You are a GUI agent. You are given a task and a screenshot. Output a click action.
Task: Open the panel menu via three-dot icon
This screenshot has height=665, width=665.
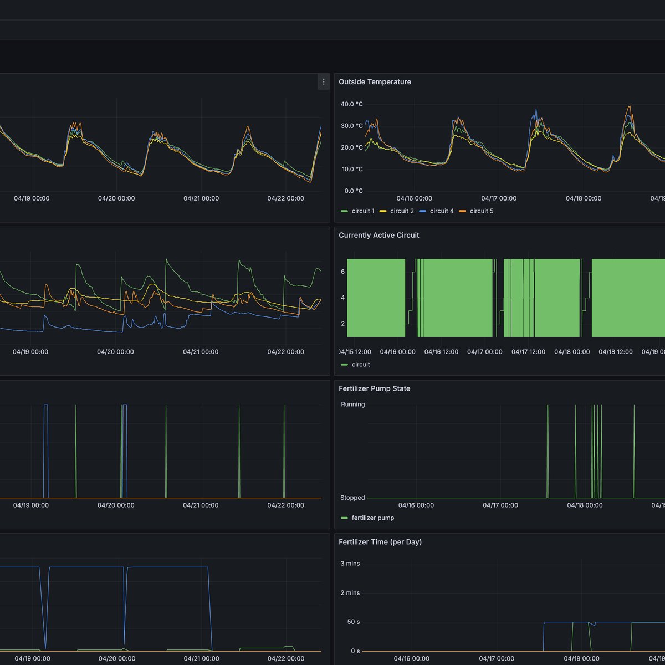point(324,82)
